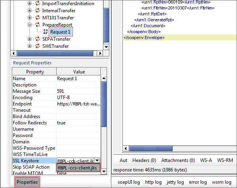
Task: Click the response time status text
Action: point(150,170)
